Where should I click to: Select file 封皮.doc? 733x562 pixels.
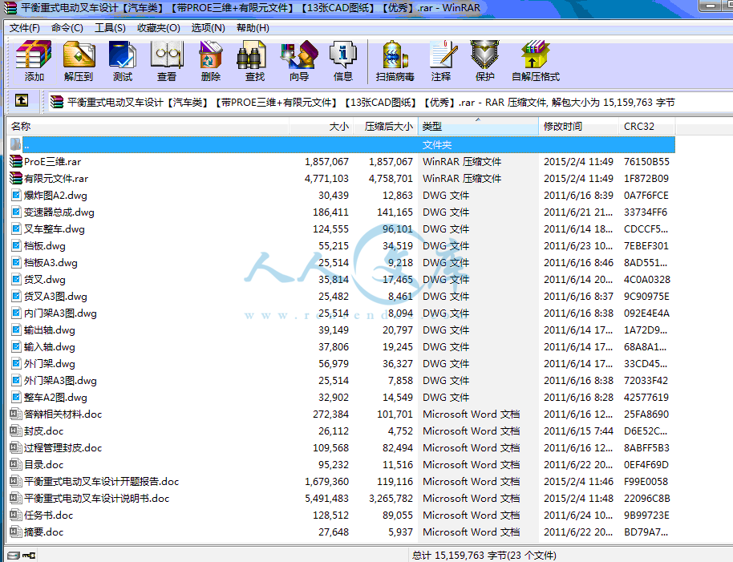click(43, 431)
